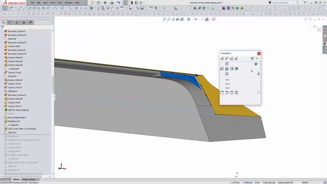
Task: Open the Options gear icon
Action: 141,3
